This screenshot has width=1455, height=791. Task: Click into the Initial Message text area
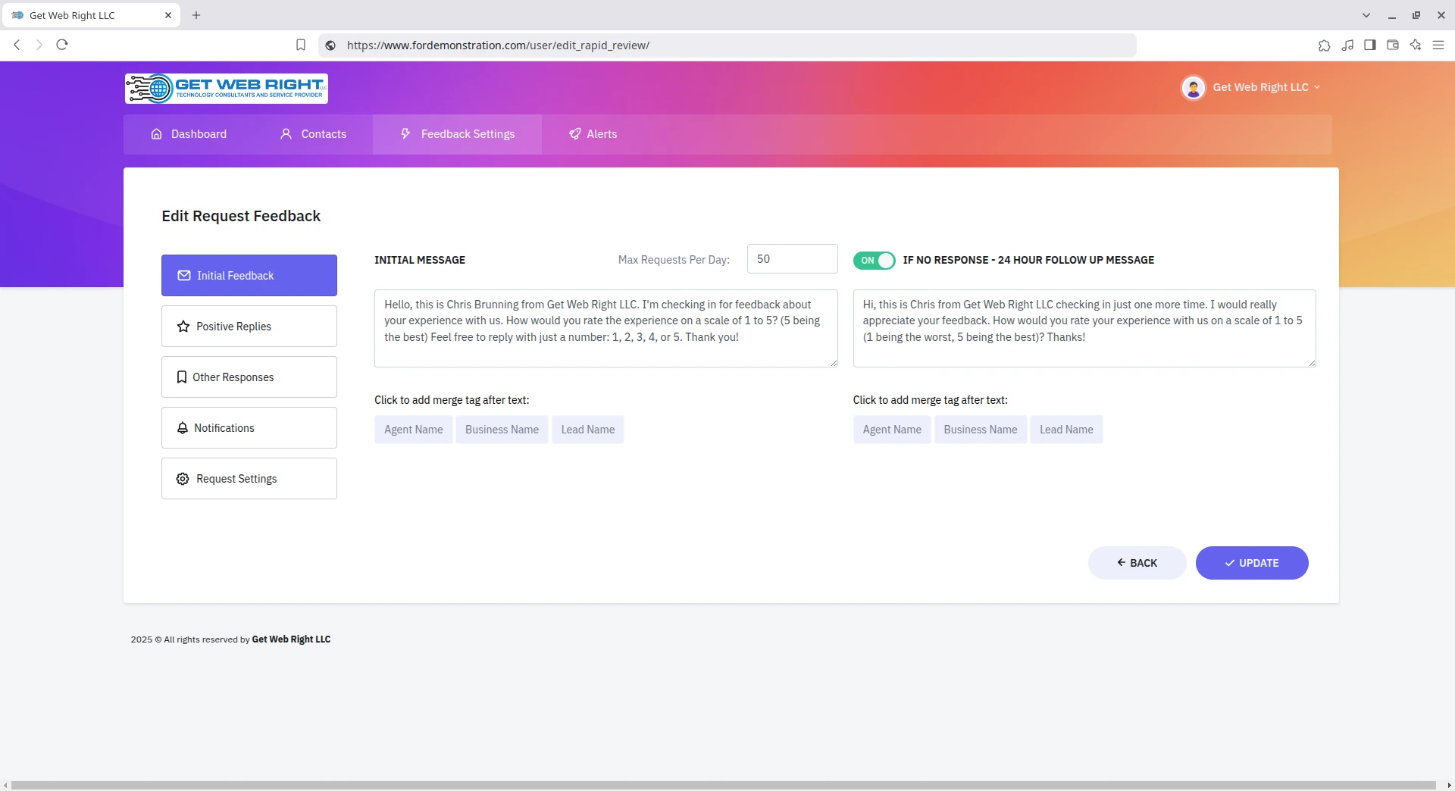coord(605,328)
